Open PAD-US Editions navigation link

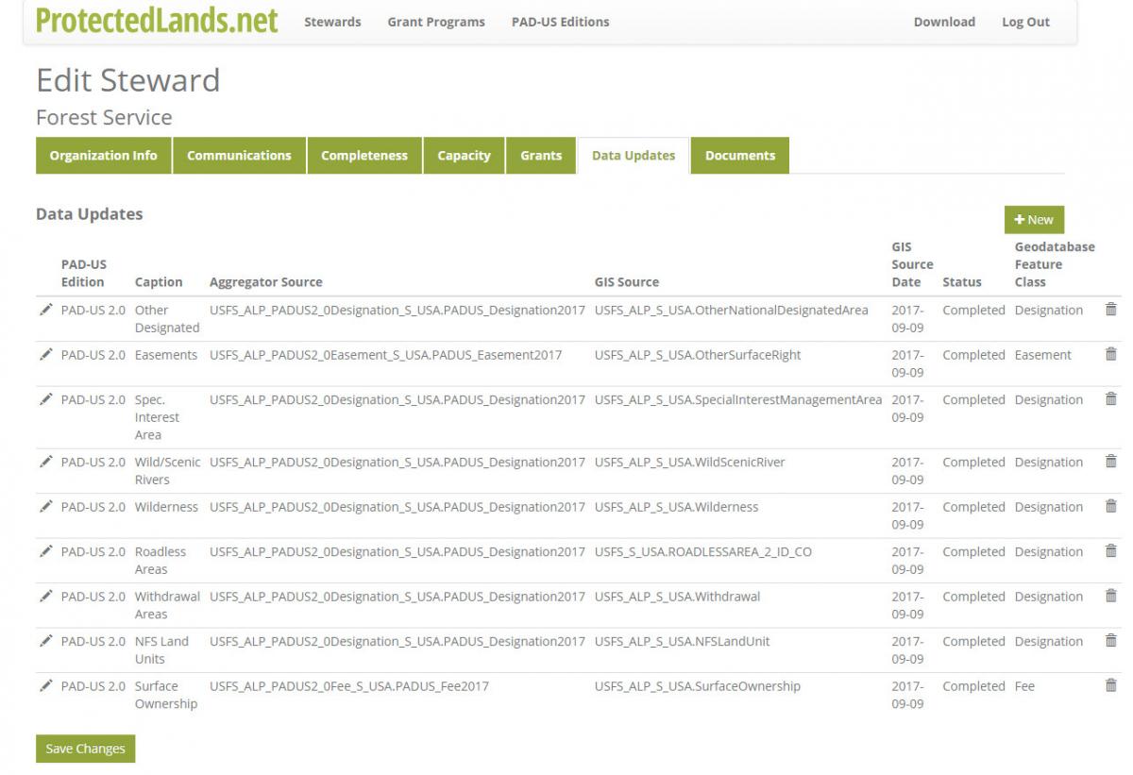(561, 22)
